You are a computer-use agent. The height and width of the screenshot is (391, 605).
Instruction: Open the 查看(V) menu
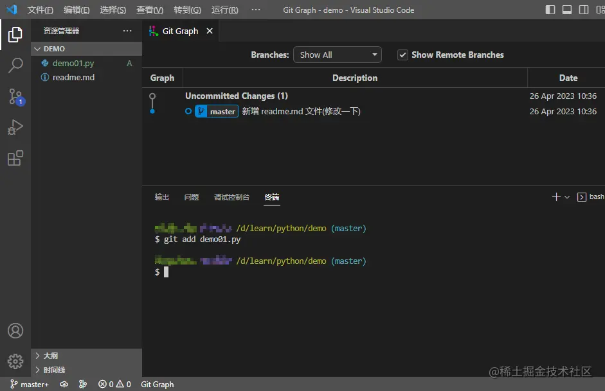150,10
